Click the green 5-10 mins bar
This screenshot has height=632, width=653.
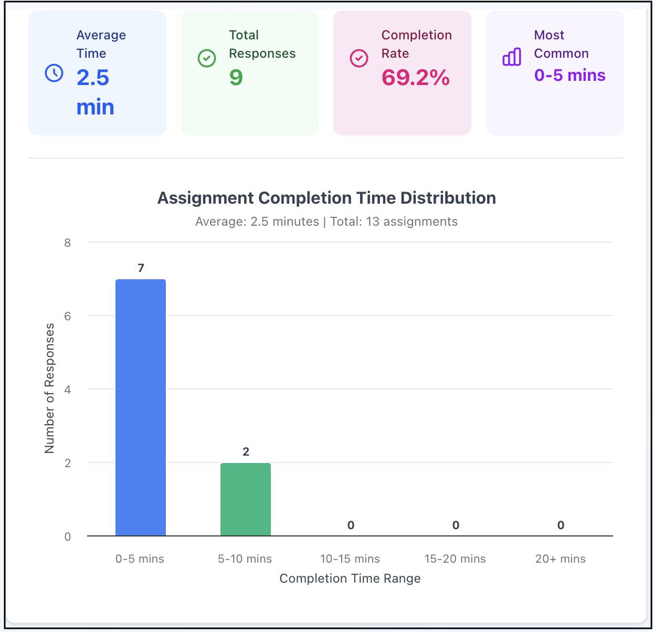[x=246, y=499]
